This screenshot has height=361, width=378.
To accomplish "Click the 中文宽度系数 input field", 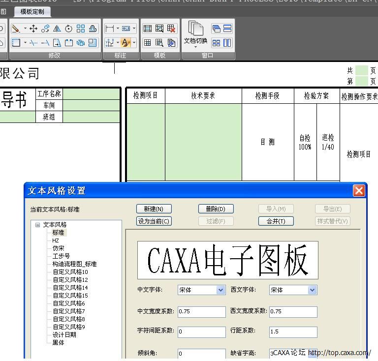I will [x=201, y=312].
